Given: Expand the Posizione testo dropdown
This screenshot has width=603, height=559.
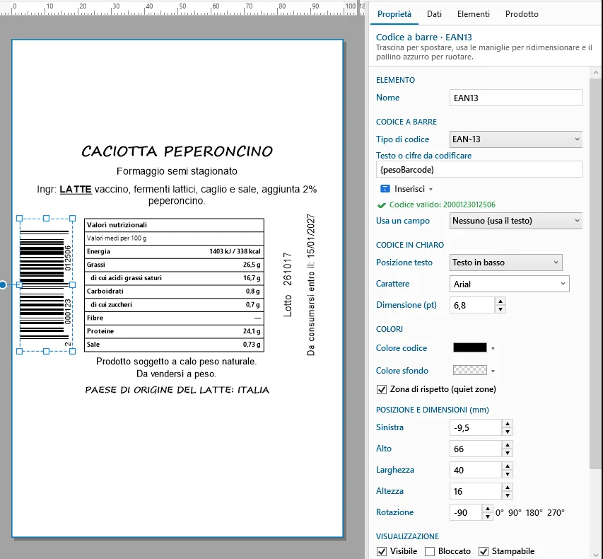Looking at the screenshot, I should click(505, 263).
